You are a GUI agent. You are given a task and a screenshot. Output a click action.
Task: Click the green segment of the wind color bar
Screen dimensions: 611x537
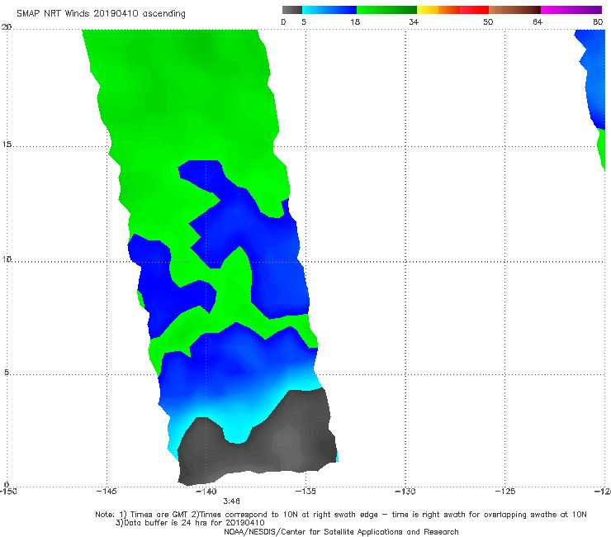tap(386, 10)
